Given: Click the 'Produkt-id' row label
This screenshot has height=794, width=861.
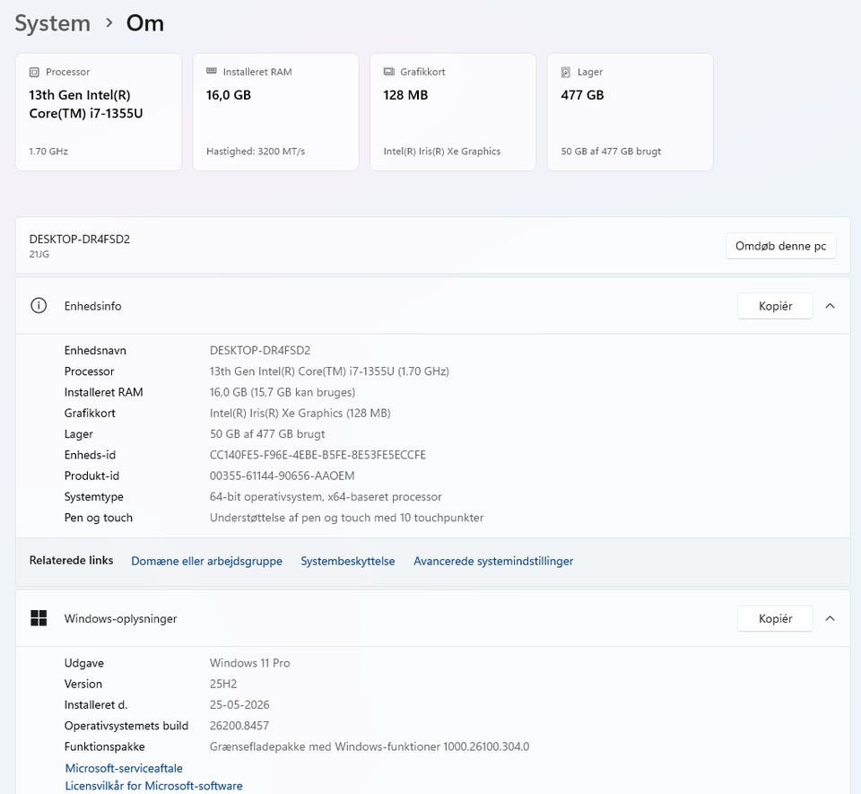Looking at the screenshot, I should point(91,476).
